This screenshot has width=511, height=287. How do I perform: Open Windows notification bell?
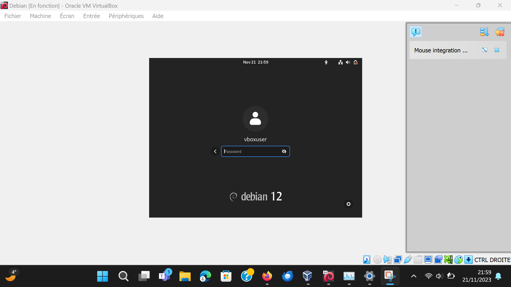[x=498, y=276]
